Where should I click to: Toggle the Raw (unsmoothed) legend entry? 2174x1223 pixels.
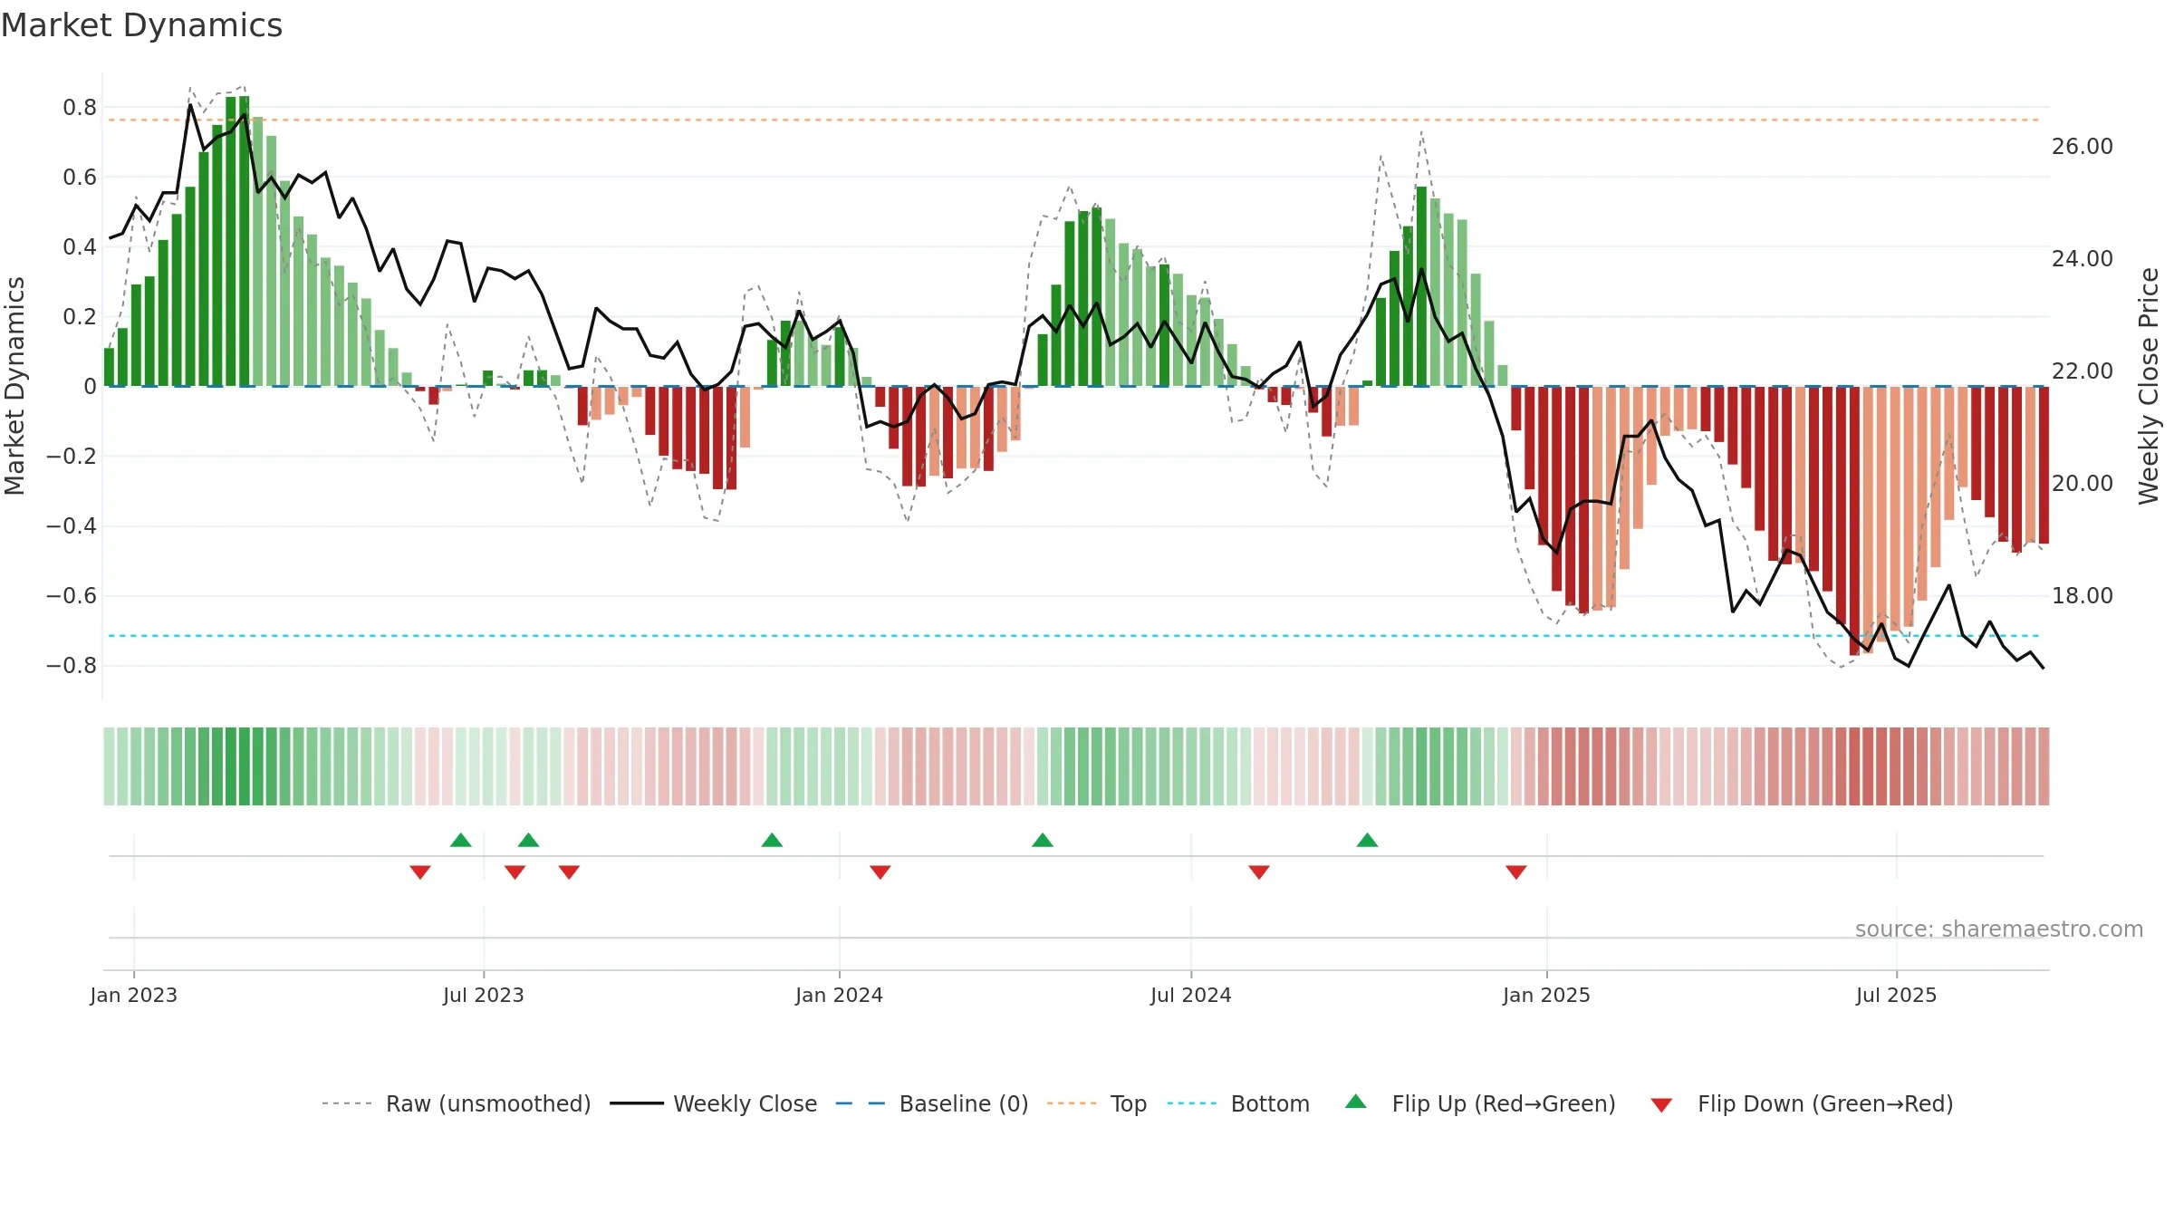[456, 1103]
